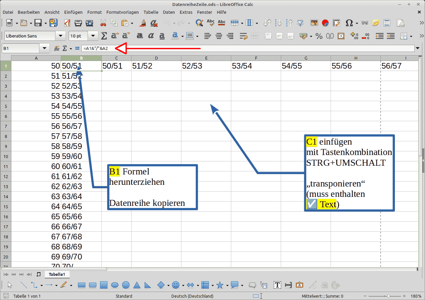Toggle automatic spell checking icon
Image resolution: width=425 pixels, height=300 pixels.
pyautogui.click(x=222, y=23)
